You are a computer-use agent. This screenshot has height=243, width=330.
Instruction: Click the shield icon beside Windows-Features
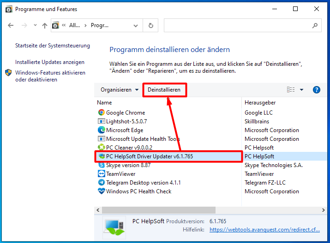8,73
